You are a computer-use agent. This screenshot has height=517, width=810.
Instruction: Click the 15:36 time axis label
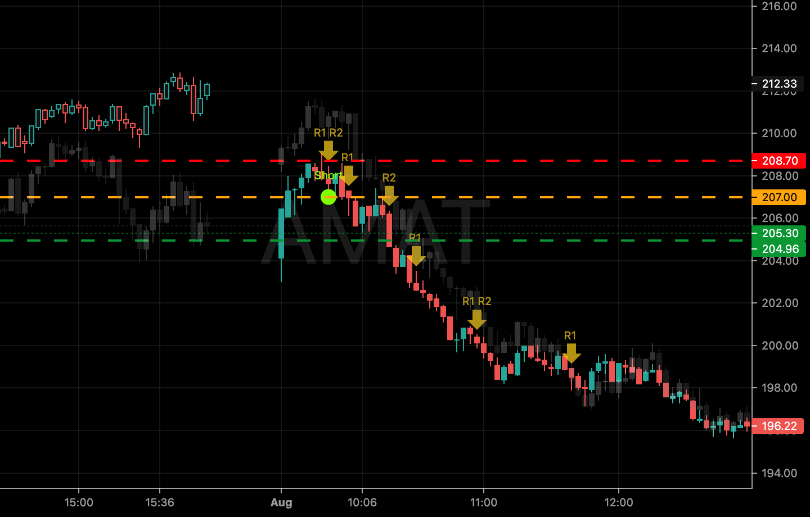(160, 502)
